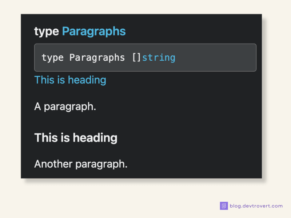Open the blue 'This is heading' link
This screenshot has width=291, height=218.
pos(70,80)
